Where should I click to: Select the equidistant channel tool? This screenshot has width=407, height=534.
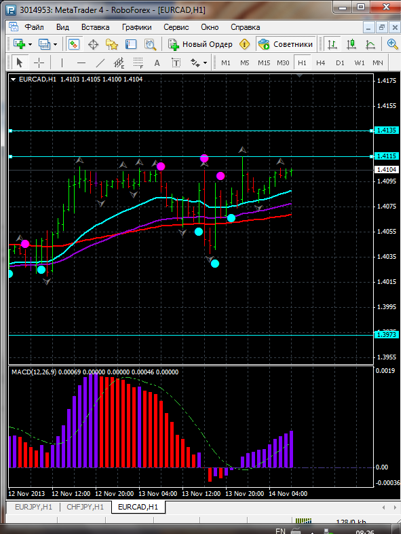pyautogui.click(x=119, y=63)
